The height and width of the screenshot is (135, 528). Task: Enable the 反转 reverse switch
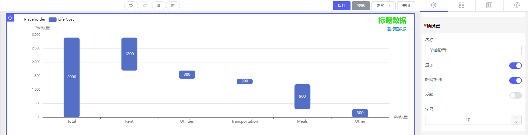pos(515,95)
